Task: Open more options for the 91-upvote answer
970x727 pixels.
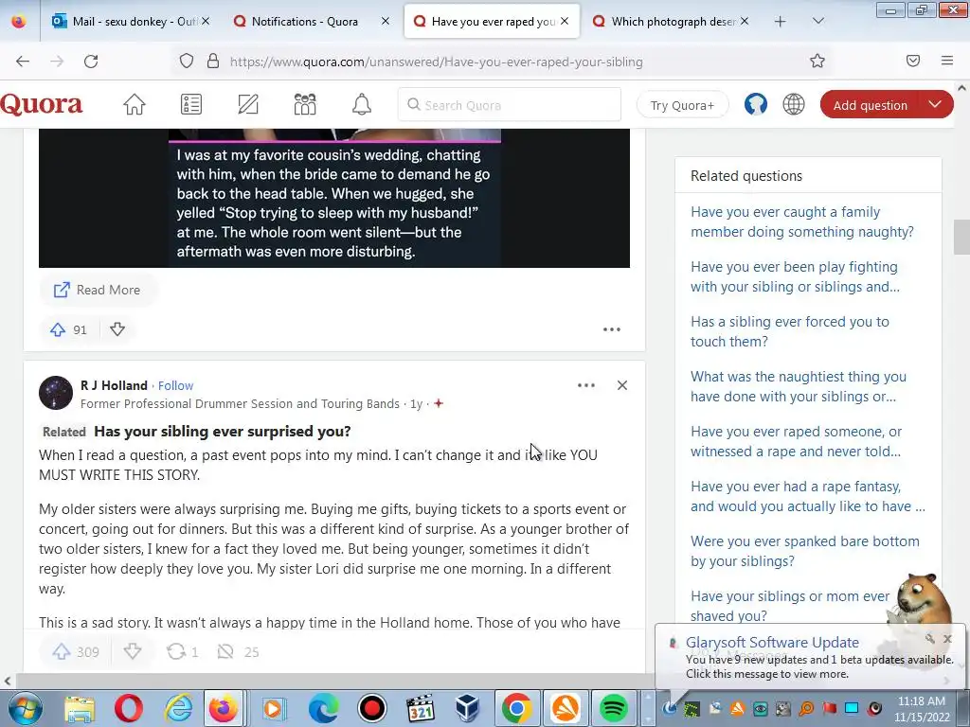Action: 612,329
